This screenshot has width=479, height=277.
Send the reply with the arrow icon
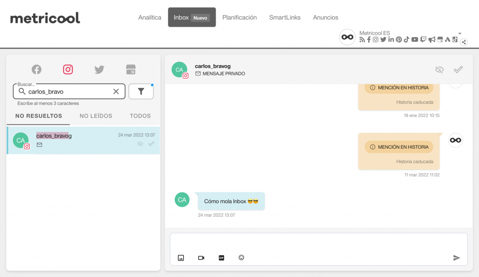pyautogui.click(x=457, y=258)
